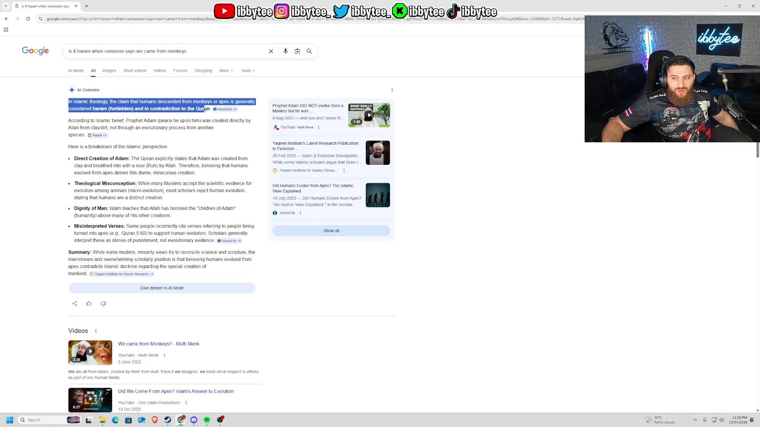The width and height of the screenshot is (760, 427).
Task: Open weather widget showing Partly cloudy
Action: [660, 420]
